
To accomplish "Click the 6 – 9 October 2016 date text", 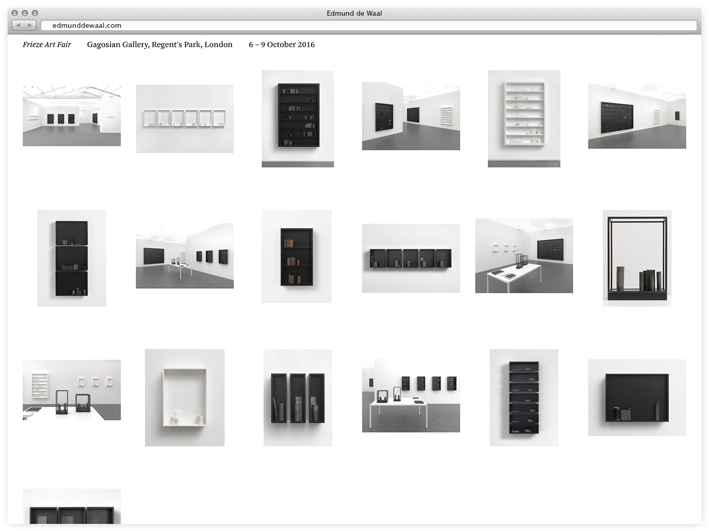I will coord(282,45).
